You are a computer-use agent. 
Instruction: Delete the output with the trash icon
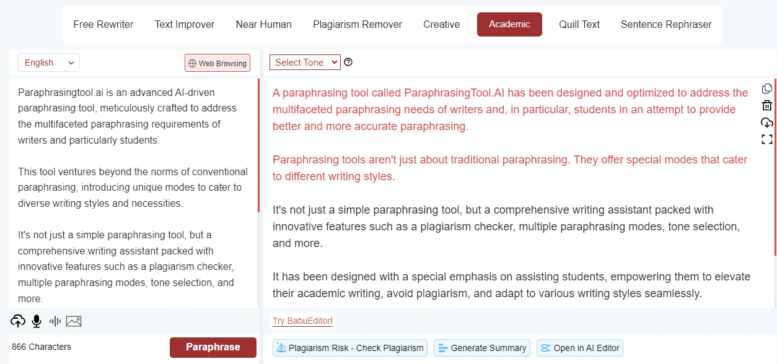(767, 105)
